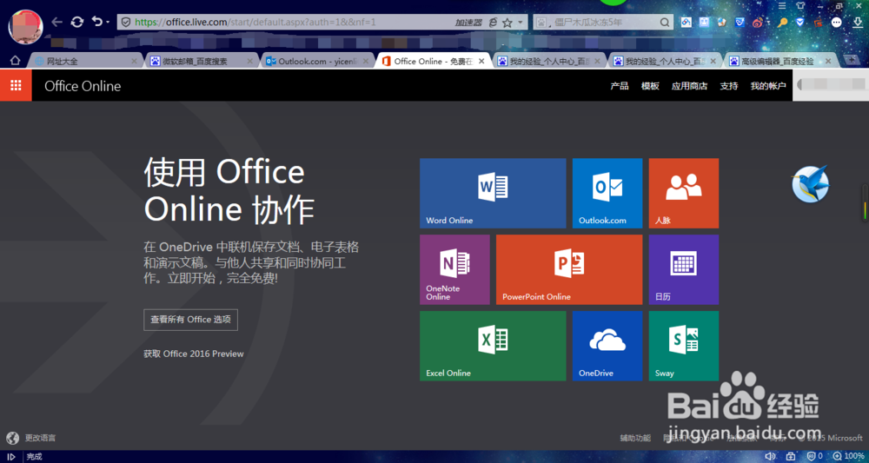Switch to the Outlook.com tab
This screenshot has width=869, height=463.
coord(315,61)
